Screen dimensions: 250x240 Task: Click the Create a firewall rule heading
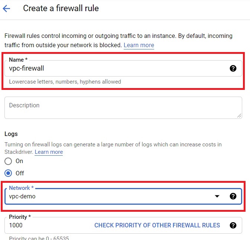click(61, 8)
